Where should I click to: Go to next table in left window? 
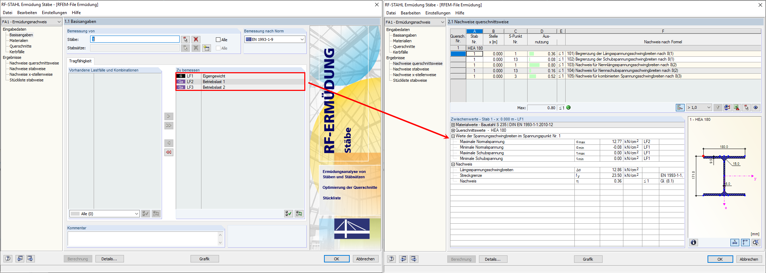30,259
